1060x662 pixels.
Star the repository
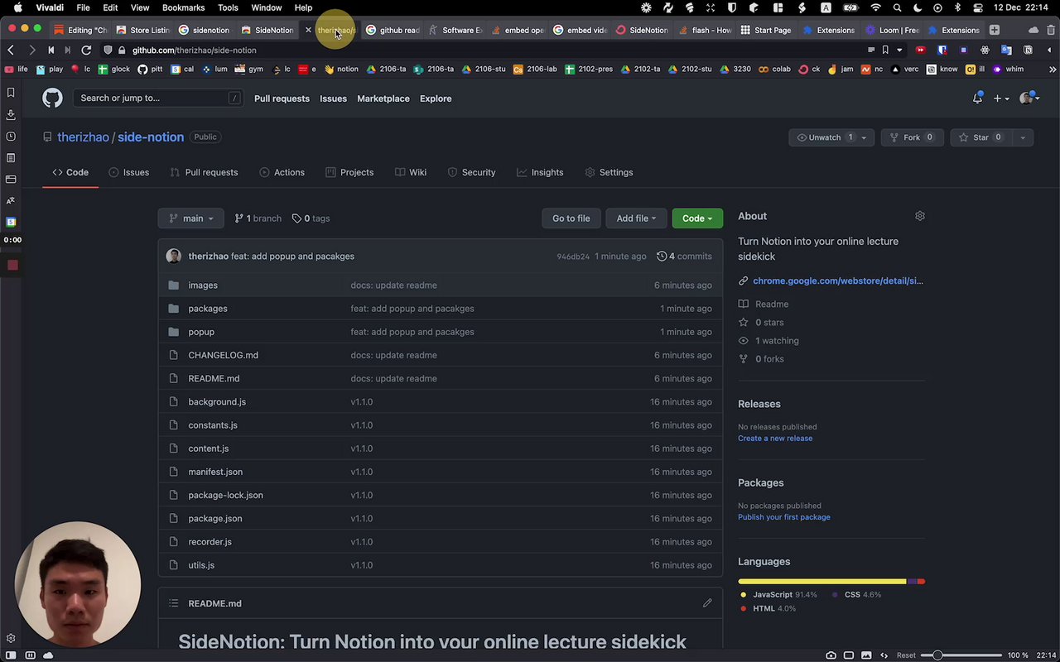pyautogui.click(x=980, y=137)
